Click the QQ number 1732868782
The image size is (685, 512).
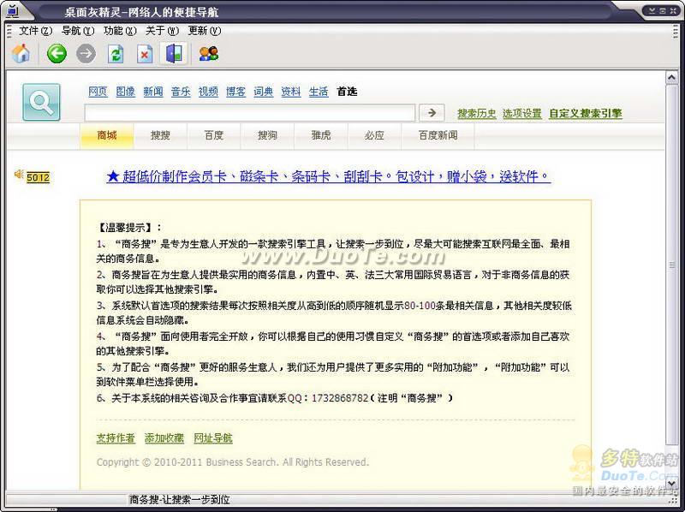click(x=340, y=398)
